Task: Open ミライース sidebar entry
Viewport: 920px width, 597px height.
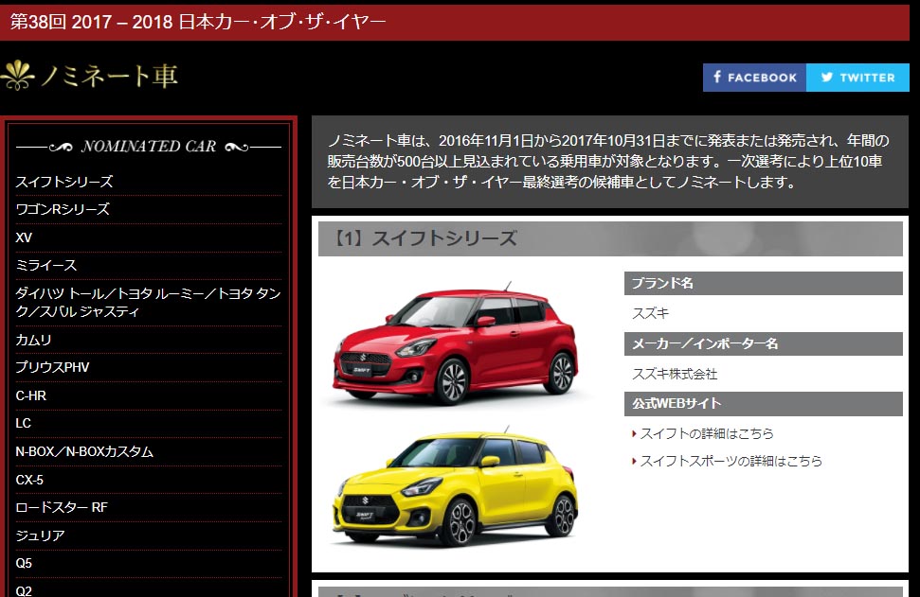Action: point(46,266)
